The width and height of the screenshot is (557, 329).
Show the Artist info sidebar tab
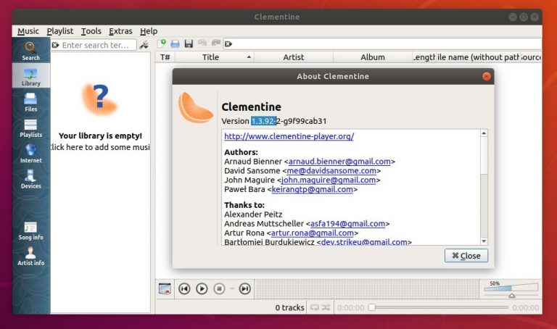tap(30, 257)
